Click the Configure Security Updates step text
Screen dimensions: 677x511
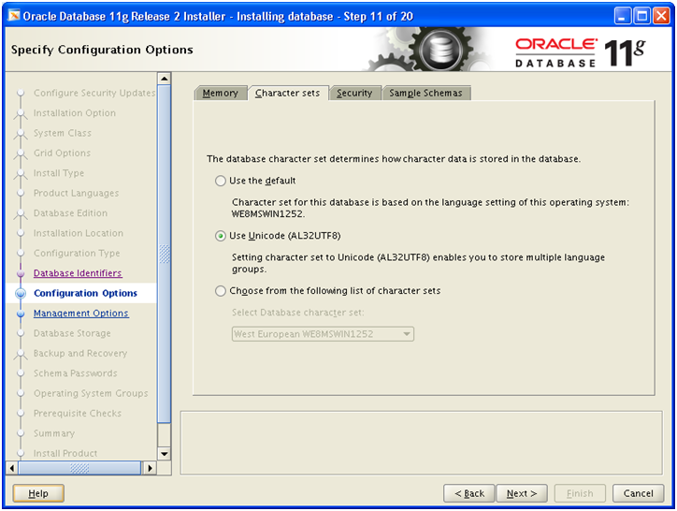[x=94, y=93]
